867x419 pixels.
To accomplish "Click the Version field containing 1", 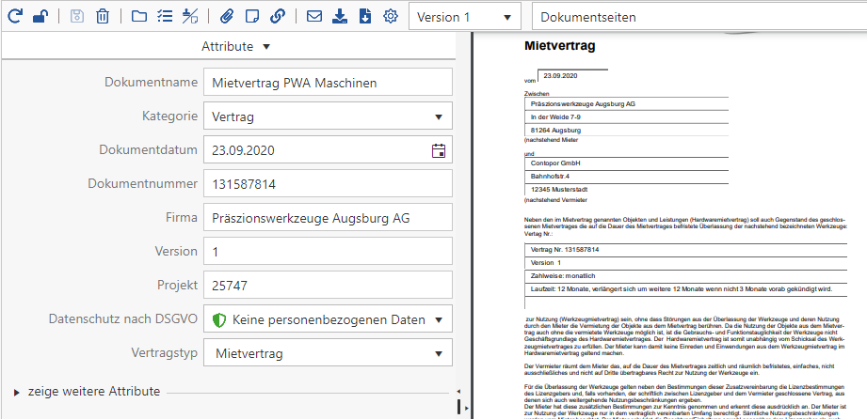I will (328, 251).
